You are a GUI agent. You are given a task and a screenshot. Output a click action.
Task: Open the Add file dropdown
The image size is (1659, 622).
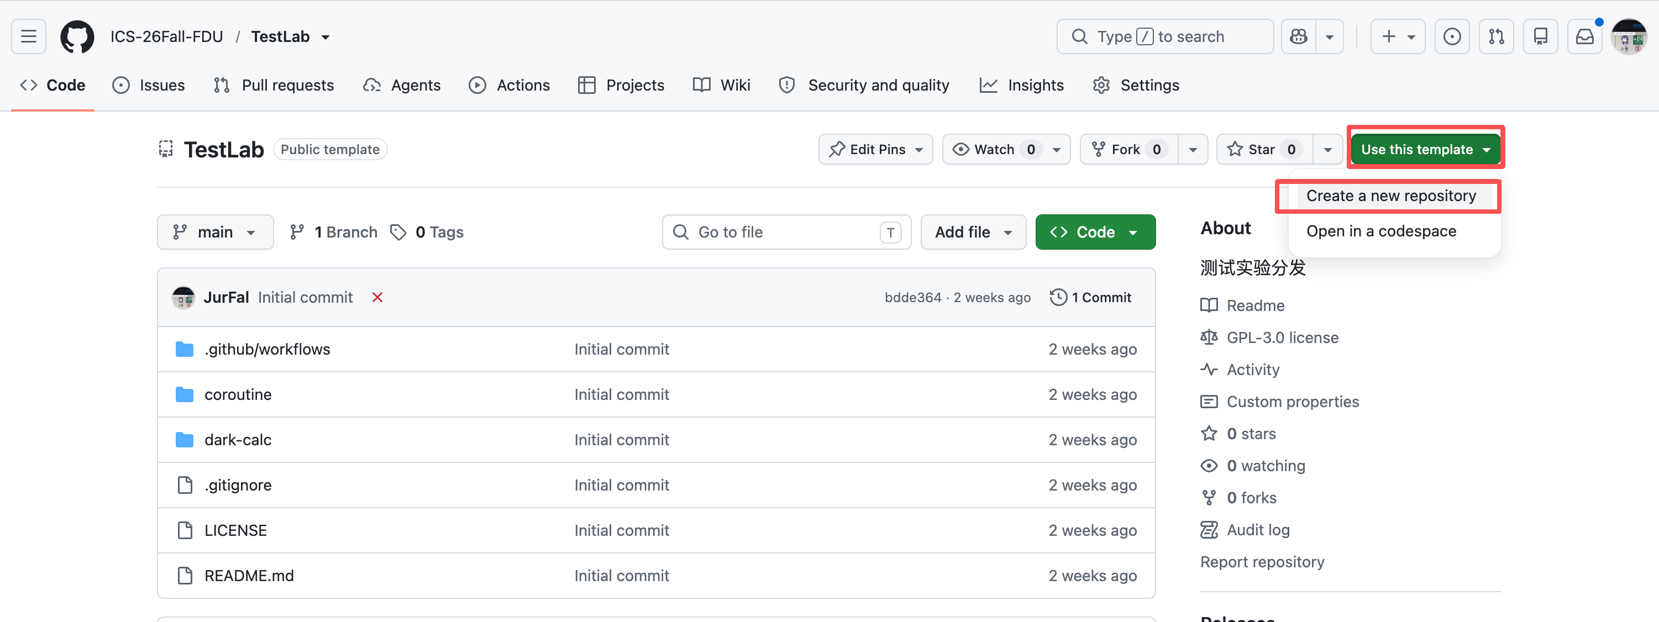point(973,232)
